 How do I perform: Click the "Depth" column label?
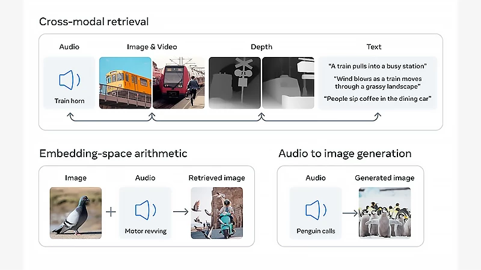(x=262, y=47)
